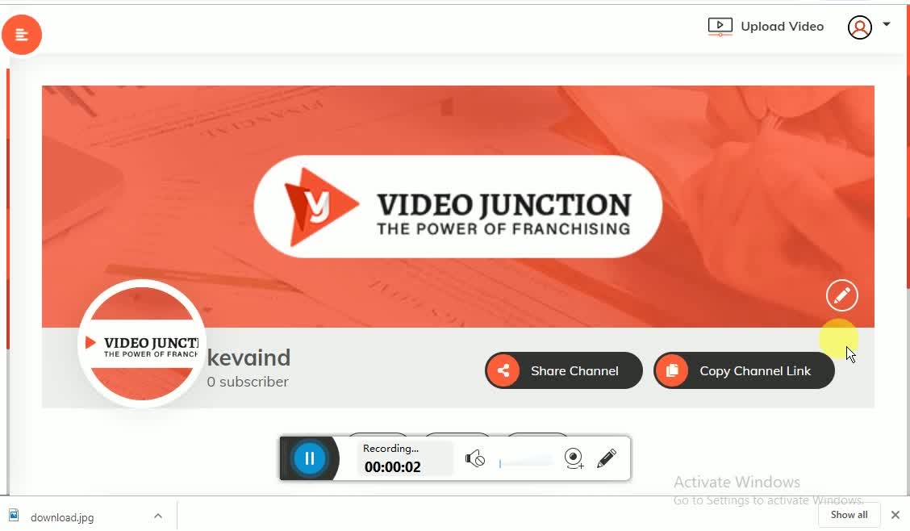Open the orange hamburger menu button
This screenshot has width=910, height=531.
[22, 35]
